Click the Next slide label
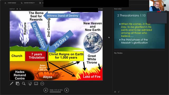The image size is (169, 95). click(x=118, y=9)
